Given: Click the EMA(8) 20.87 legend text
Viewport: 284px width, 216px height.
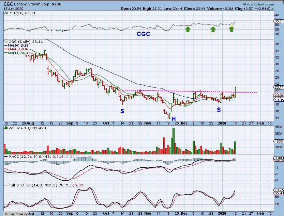Looking at the screenshot, I should (18, 49).
